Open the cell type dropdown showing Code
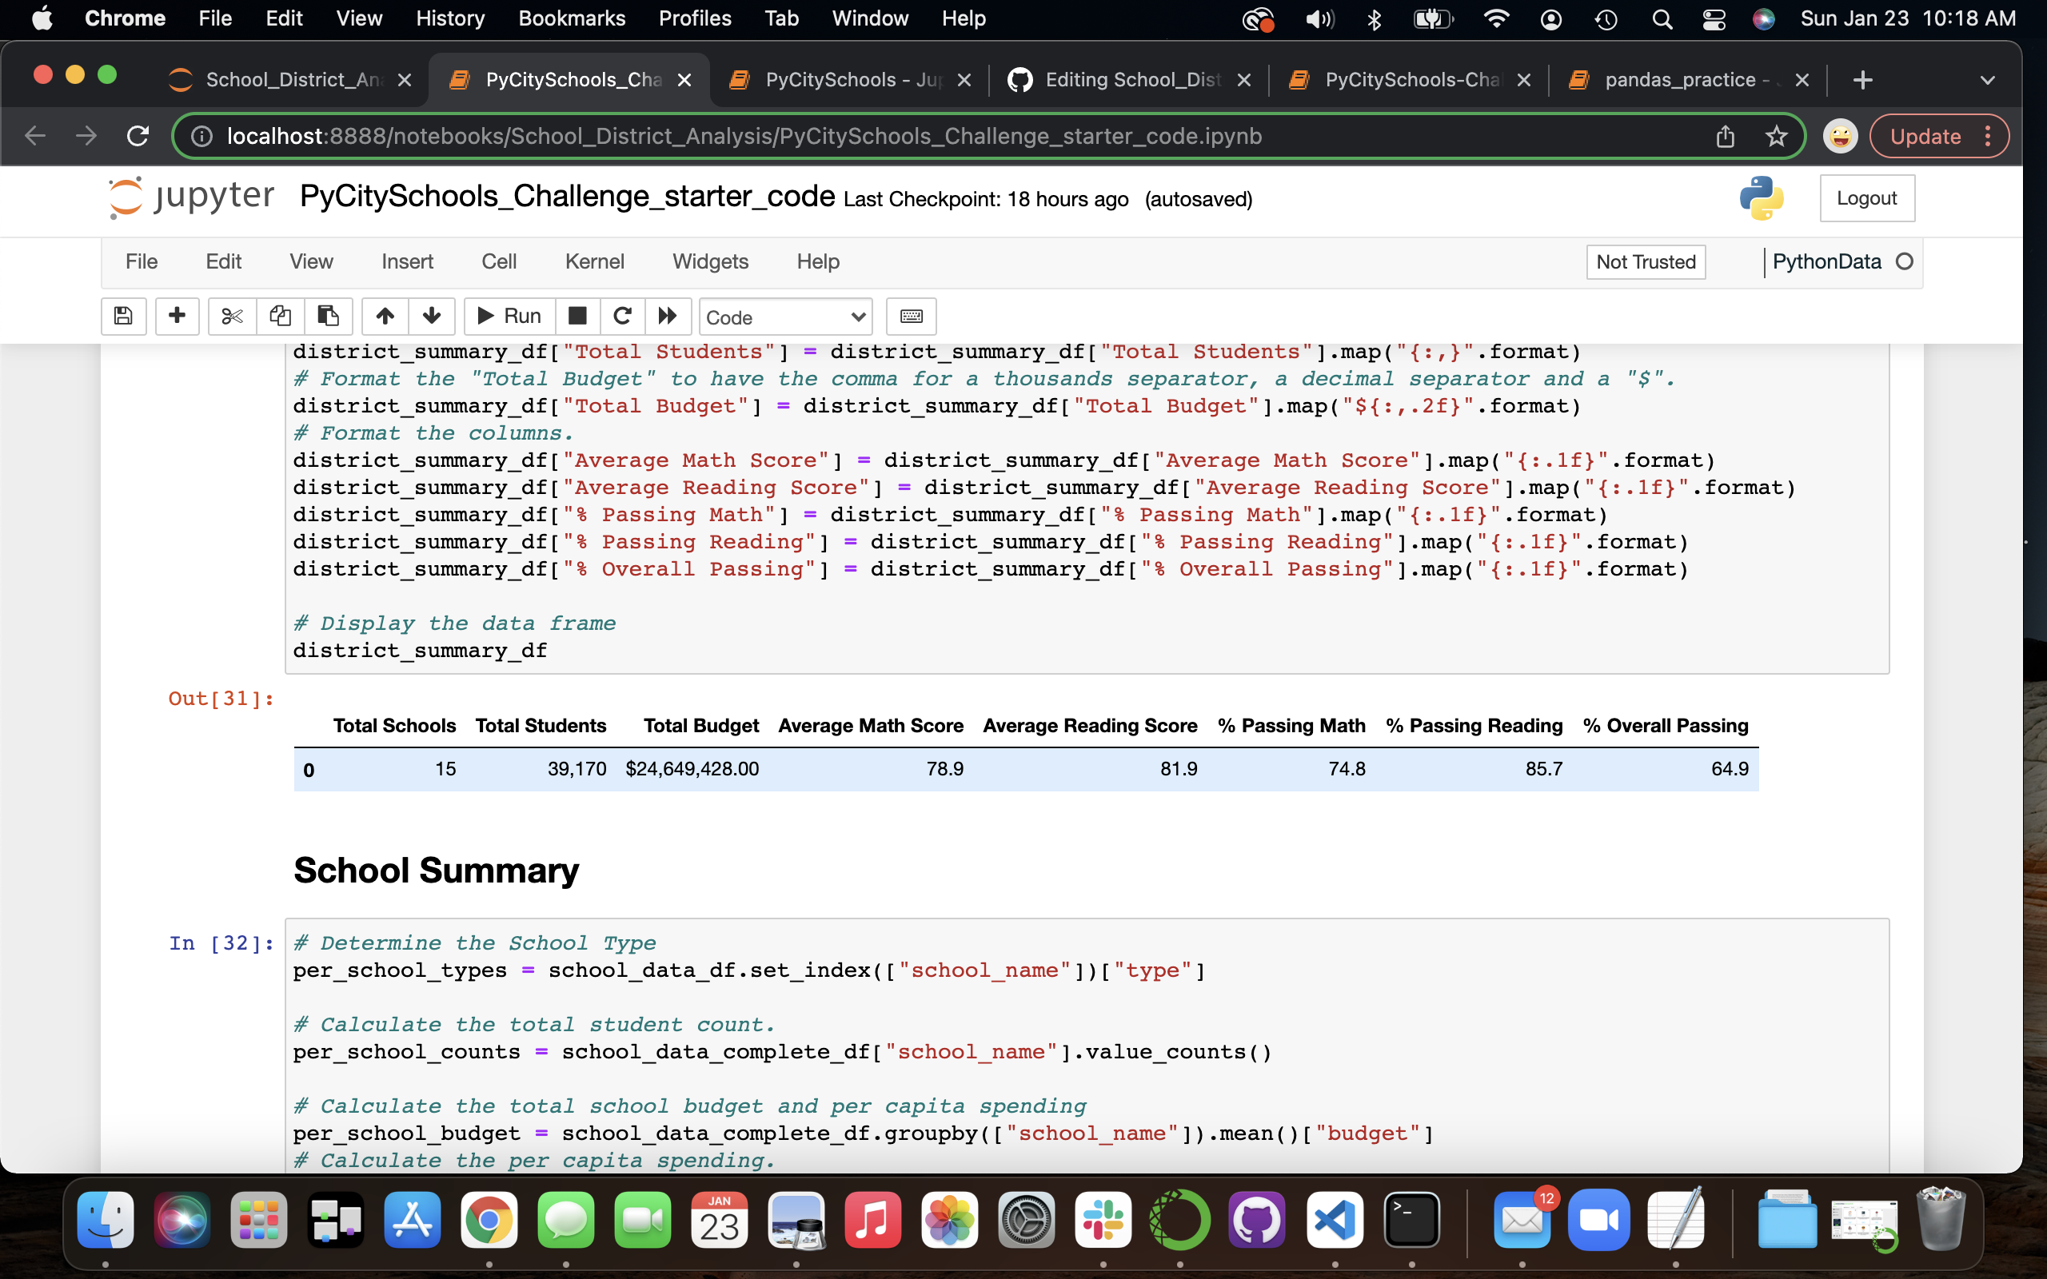This screenshot has width=2047, height=1279. pos(785,317)
